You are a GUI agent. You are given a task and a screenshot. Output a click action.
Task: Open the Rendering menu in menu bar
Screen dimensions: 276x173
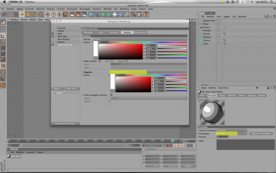[124, 9]
